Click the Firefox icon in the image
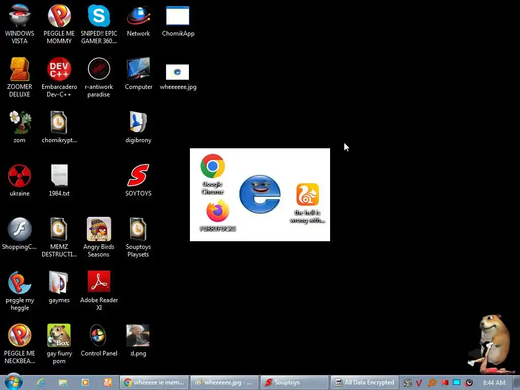The width and height of the screenshot is (520, 390). click(217, 211)
